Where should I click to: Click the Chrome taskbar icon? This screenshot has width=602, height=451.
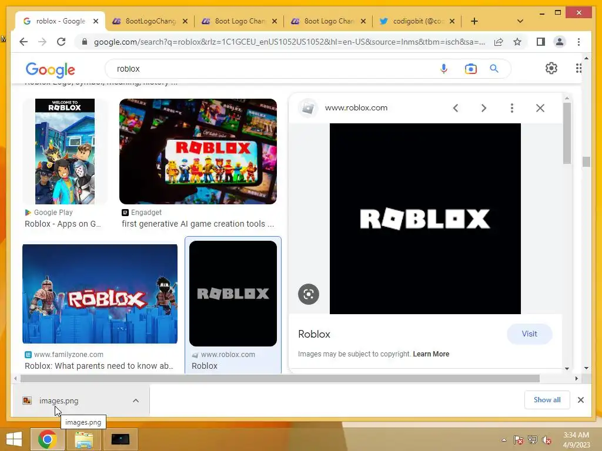48,439
